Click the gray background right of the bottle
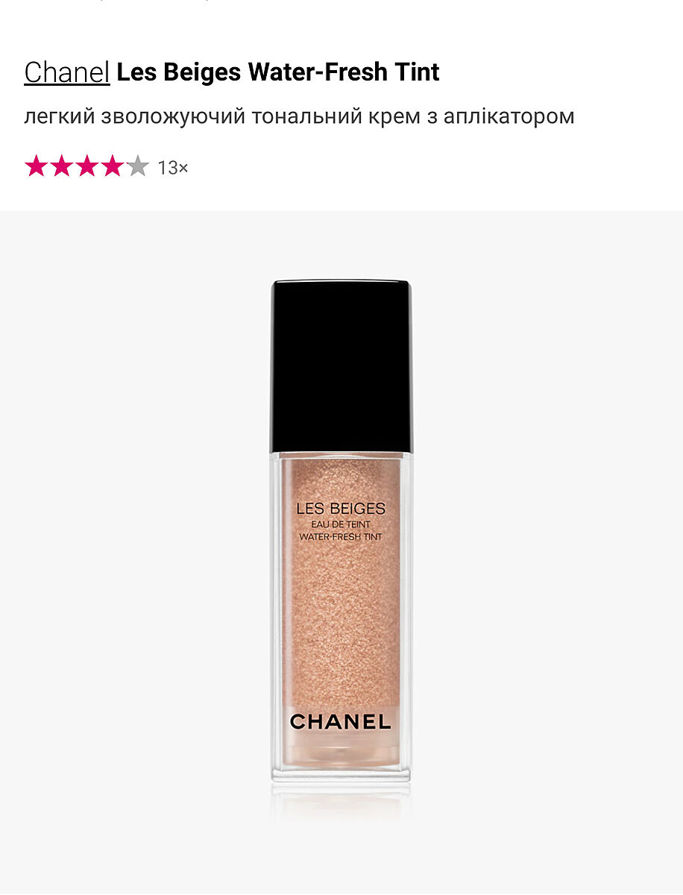Viewport: 683px width, 895px height. coord(548,552)
